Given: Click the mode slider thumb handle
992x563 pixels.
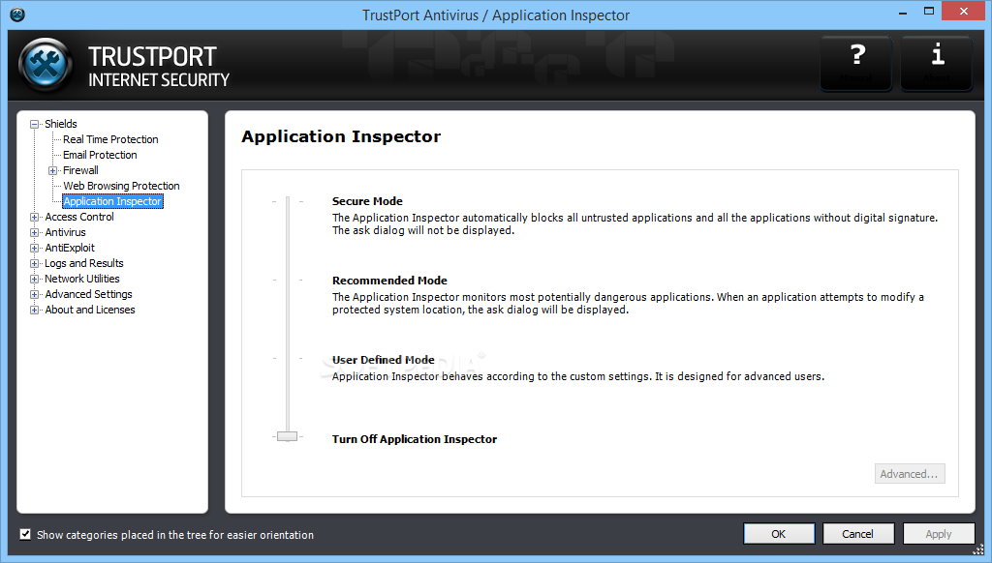Looking at the screenshot, I should point(287,436).
